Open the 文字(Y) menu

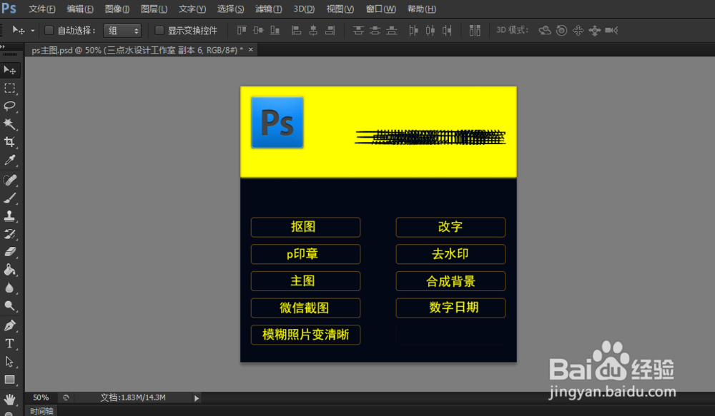(192, 9)
